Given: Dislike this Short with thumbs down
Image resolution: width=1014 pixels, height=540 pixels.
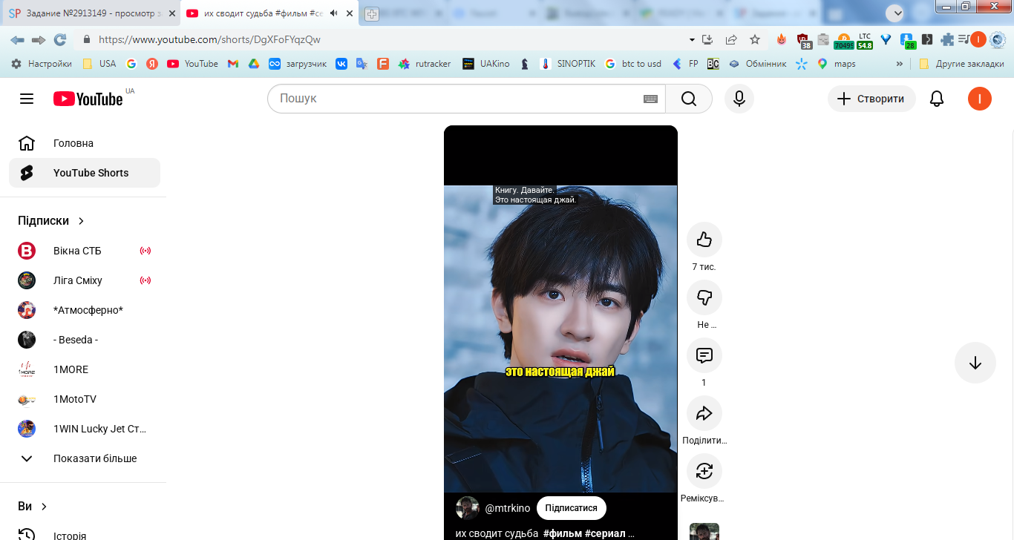Looking at the screenshot, I should click(704, 297).
